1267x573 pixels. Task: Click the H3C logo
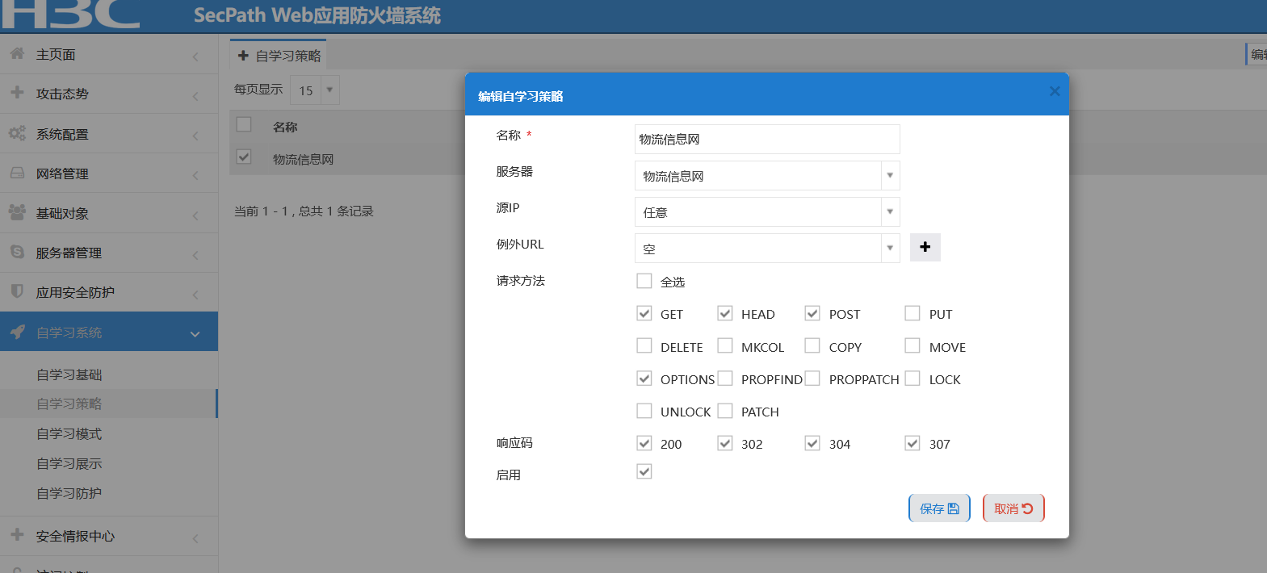point(71,15)
